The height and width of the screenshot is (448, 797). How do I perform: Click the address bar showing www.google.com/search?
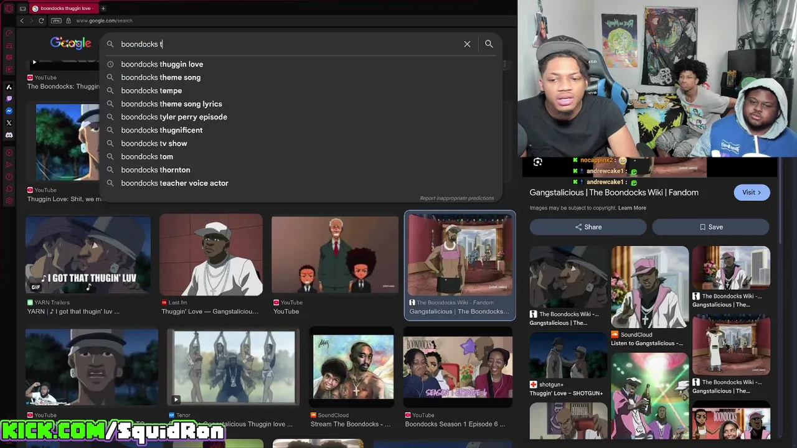pos(104,21)
